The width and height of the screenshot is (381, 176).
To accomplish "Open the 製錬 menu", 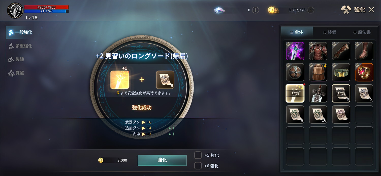I will [x=16, y=59].
